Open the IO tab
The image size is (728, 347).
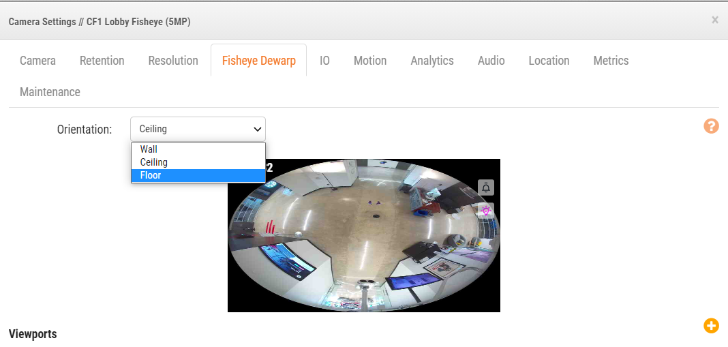click(324, 61)
